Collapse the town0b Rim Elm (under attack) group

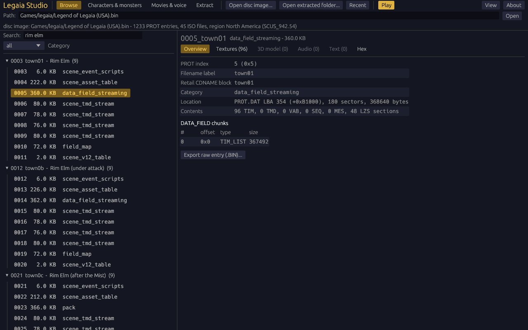(x=7, y=168)
